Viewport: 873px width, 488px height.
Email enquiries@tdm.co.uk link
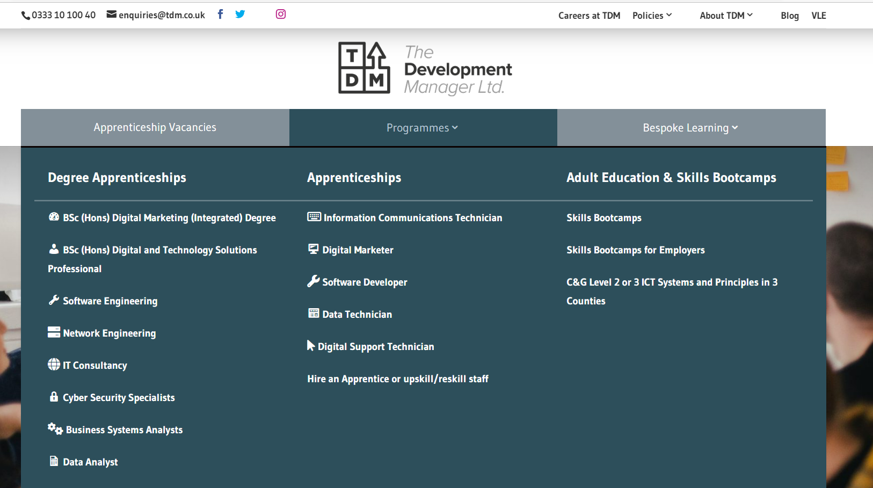[x=162, y=15]
